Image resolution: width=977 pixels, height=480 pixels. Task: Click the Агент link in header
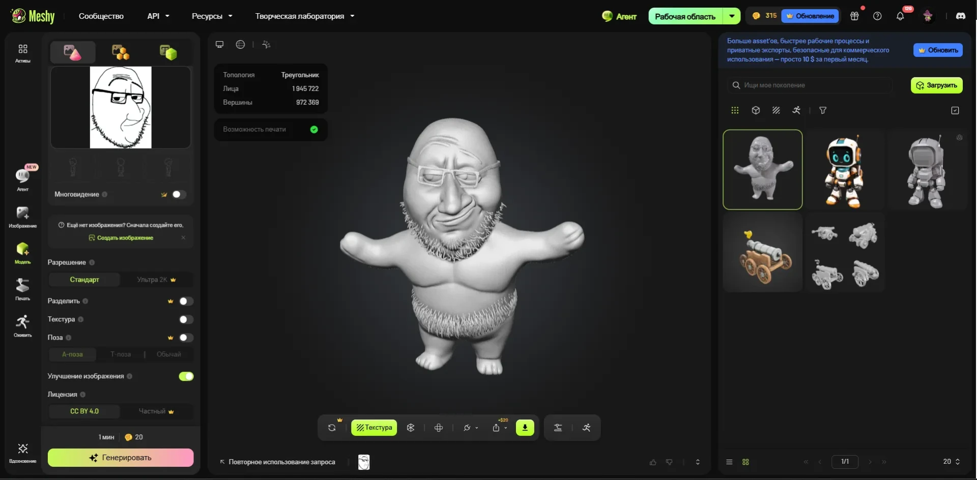point(619,16)
